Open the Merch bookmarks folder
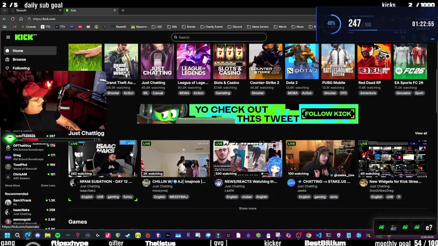 click(280, 27)
